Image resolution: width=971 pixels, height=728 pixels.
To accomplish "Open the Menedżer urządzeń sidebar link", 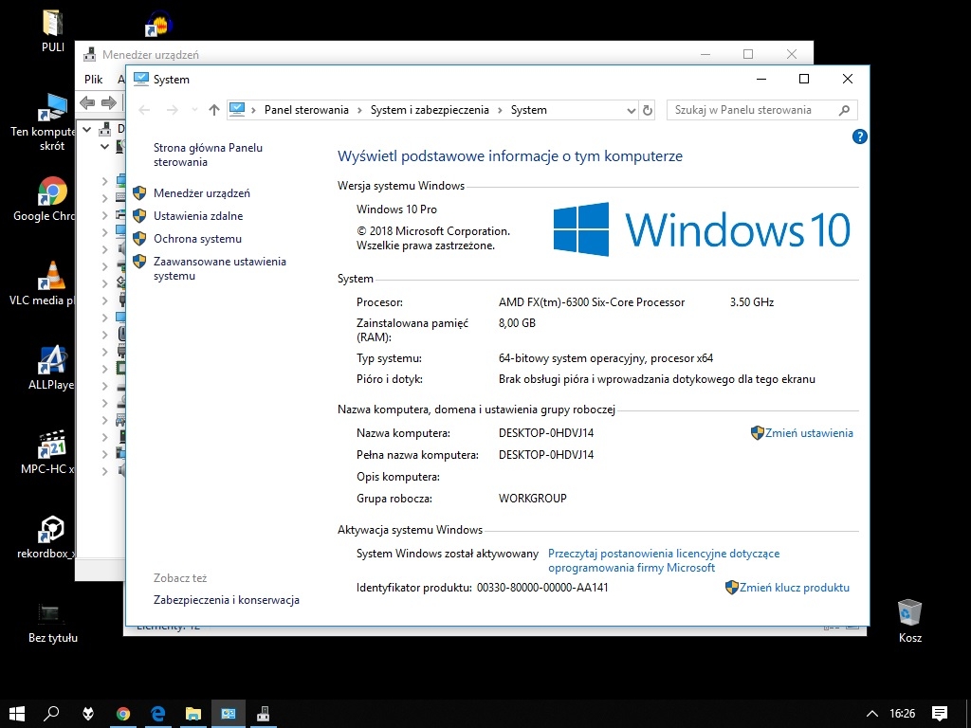I will tap(202, 193).
